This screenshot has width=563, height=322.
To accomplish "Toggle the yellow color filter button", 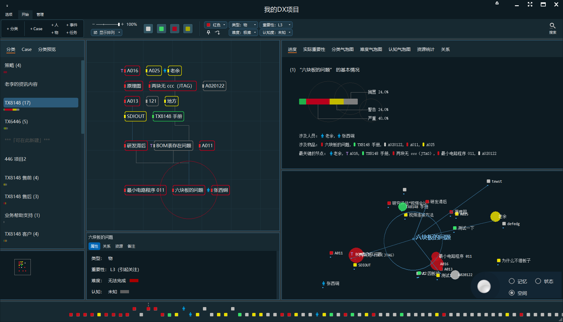I will coord(188,29).
